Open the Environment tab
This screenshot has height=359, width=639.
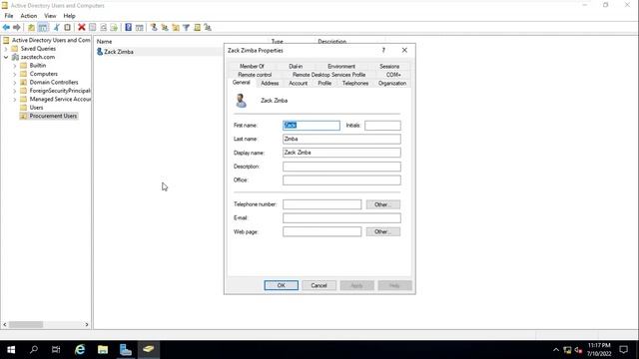[341, 66]
